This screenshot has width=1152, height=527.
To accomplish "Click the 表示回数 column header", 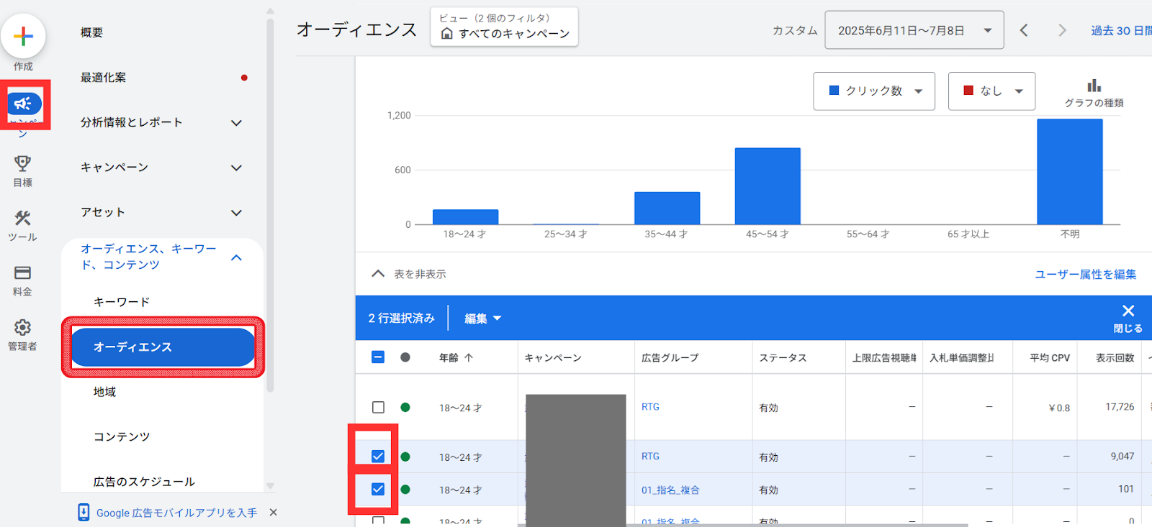I will 1115,357.
